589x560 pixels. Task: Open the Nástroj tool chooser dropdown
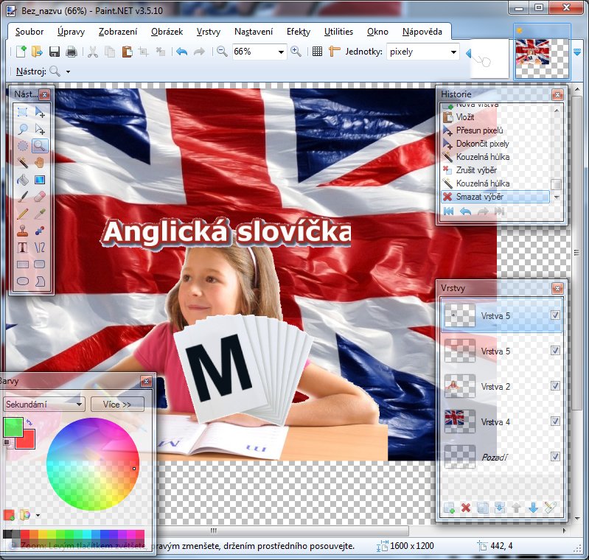(x=68, y=71)
